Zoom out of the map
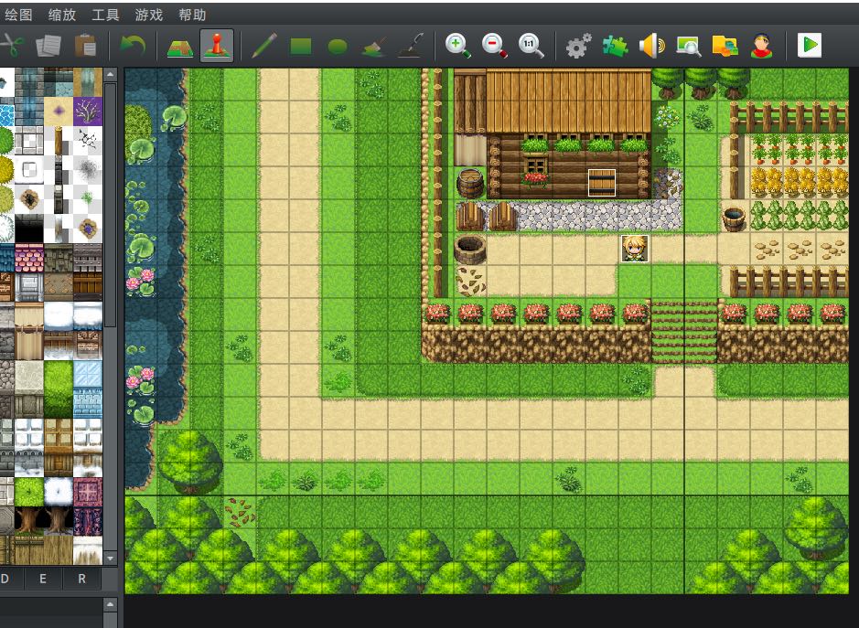 point(495,46)
